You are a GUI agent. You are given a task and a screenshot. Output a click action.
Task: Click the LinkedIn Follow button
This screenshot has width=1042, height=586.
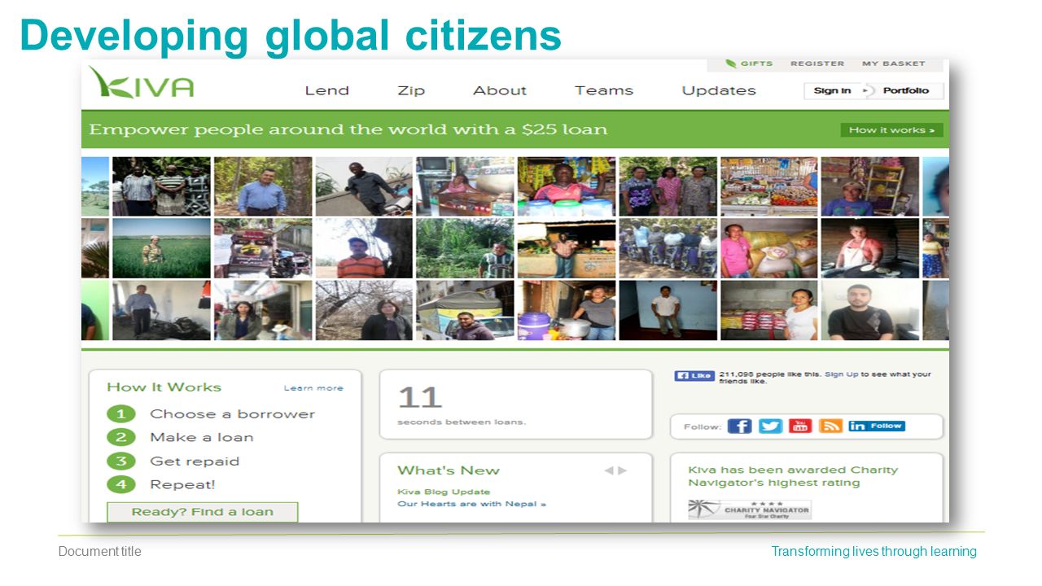(x=877, y=426)
